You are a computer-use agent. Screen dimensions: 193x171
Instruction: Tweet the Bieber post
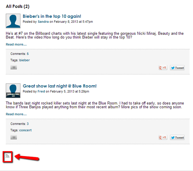177,68
